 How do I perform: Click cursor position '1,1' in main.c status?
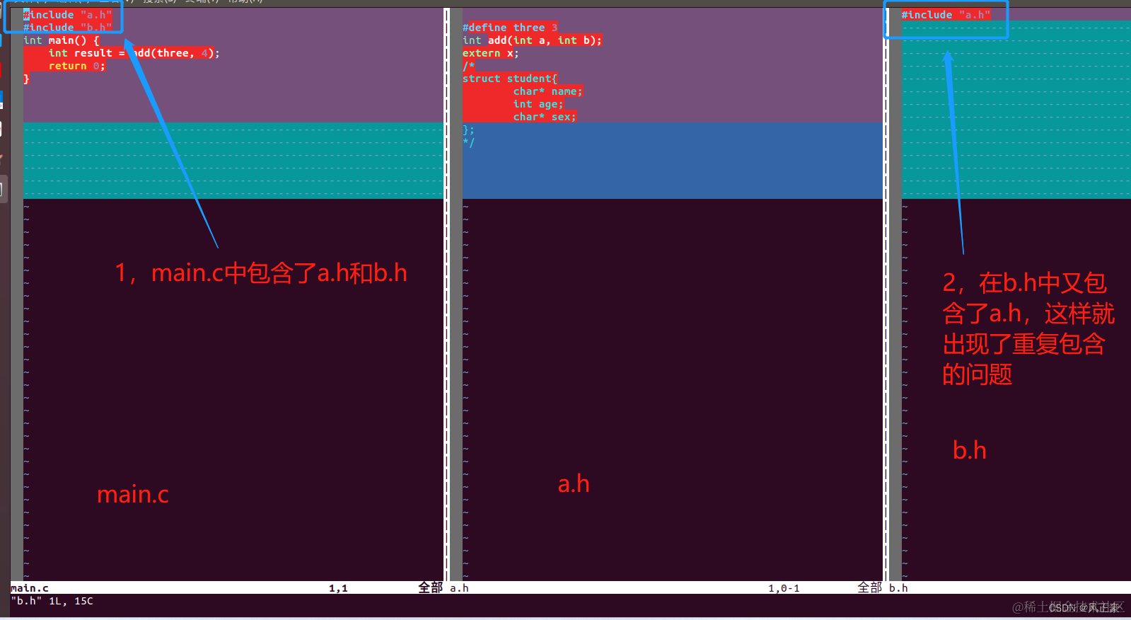tap(338, 588)
